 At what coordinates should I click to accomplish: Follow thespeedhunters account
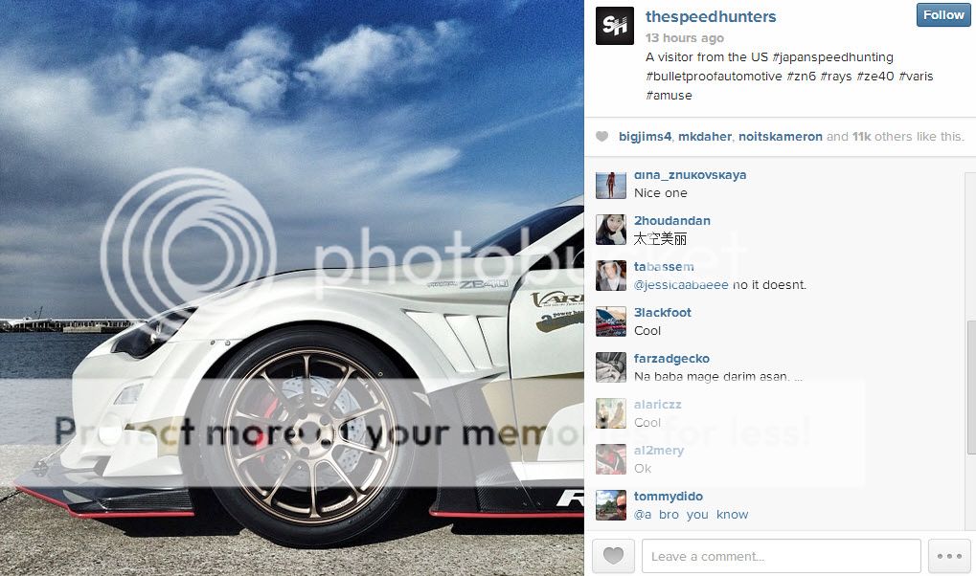pyautogui.click(x=943, y=15)
